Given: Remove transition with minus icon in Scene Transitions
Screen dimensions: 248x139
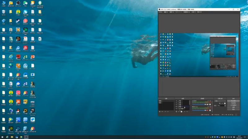Looking at the screenshot, I should 222,103.
